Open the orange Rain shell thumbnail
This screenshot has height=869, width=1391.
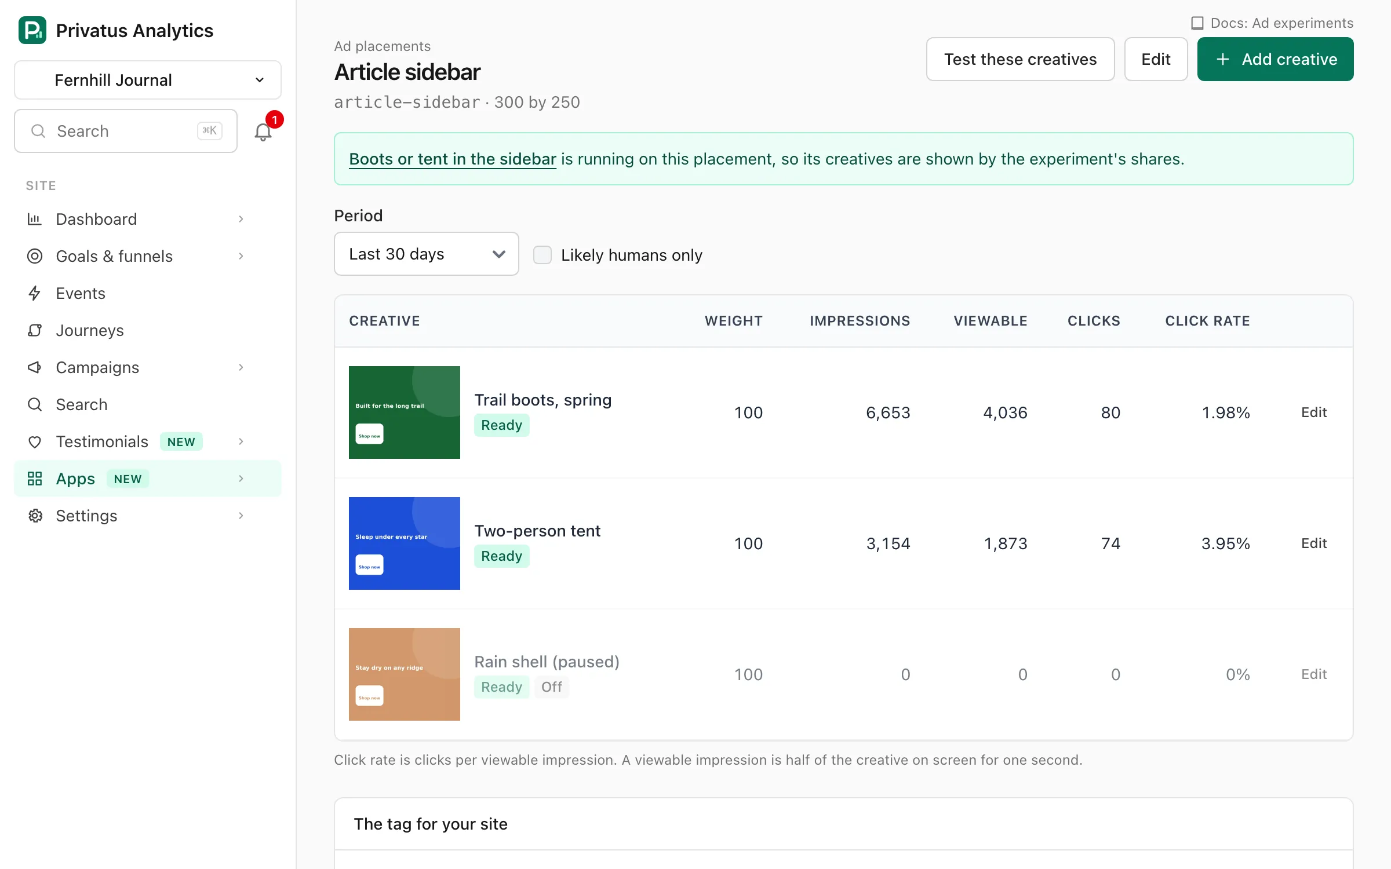[x=405, y=674]
